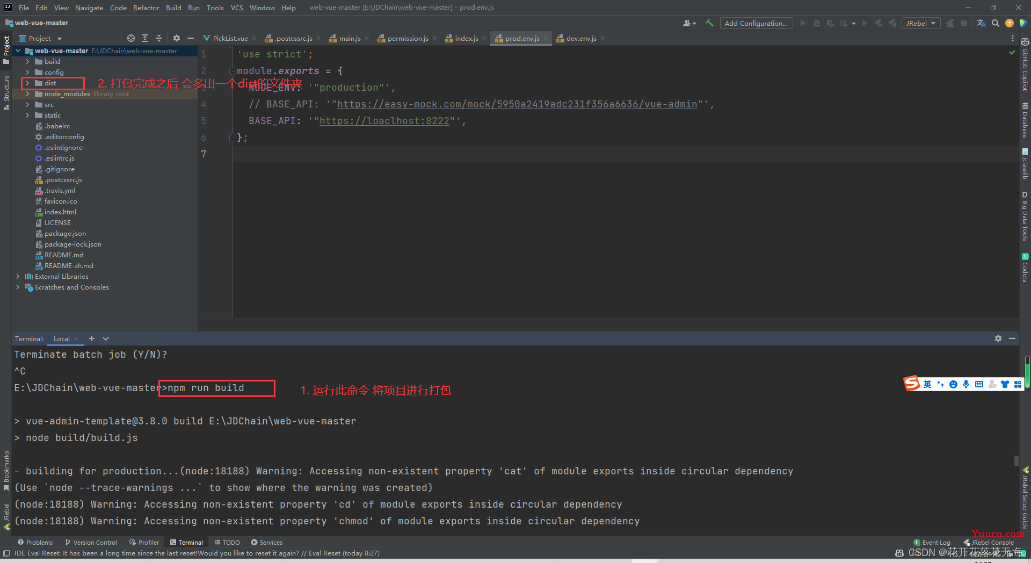Click the easy-mock.com URL link in code
Viewport: 1031px width, 563px height.
[x=517, y=104]
